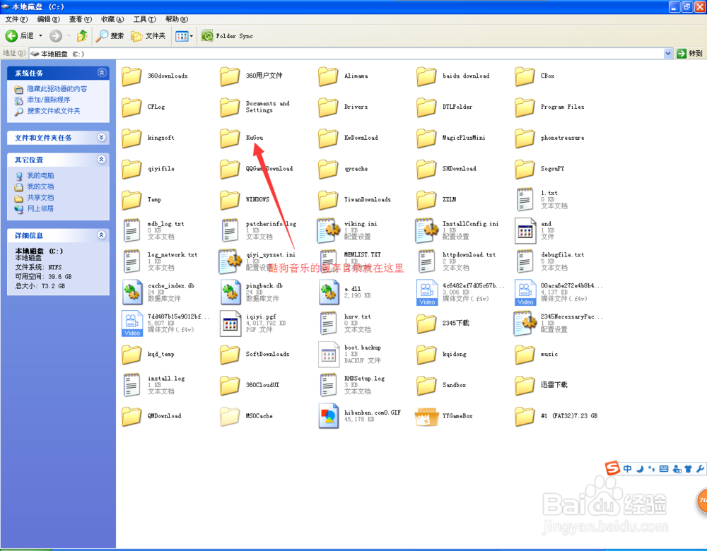Select the 迅雷下载 folder icon
Image resolution: width=707 pixels, height=551 pixels.
[525, 385]
